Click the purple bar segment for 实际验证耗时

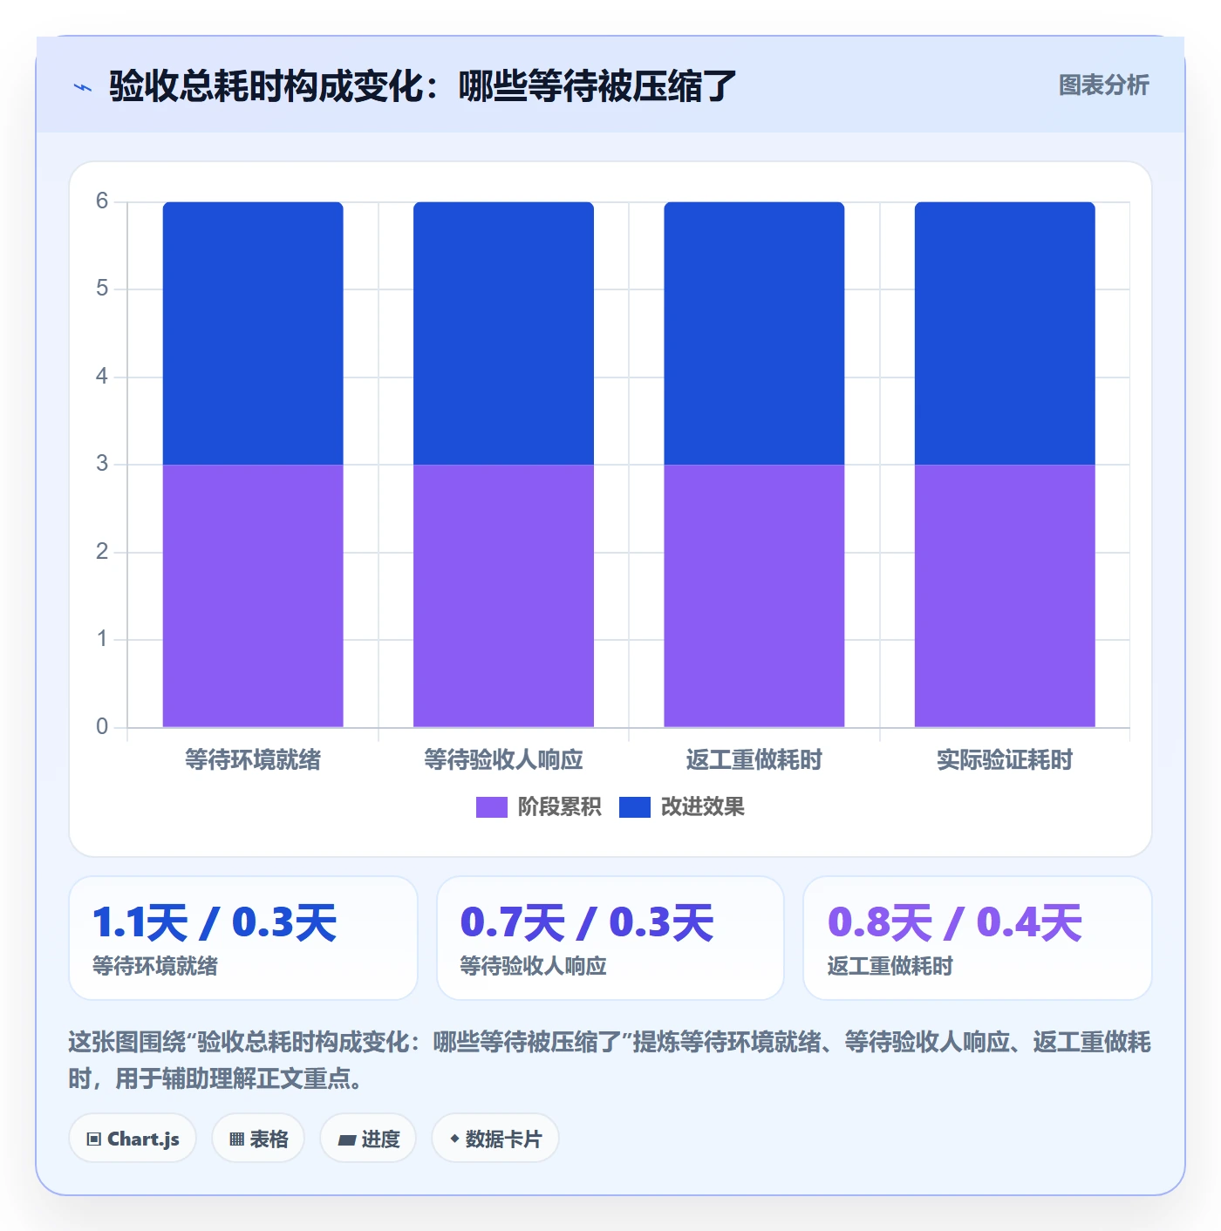pos(1005,595)
